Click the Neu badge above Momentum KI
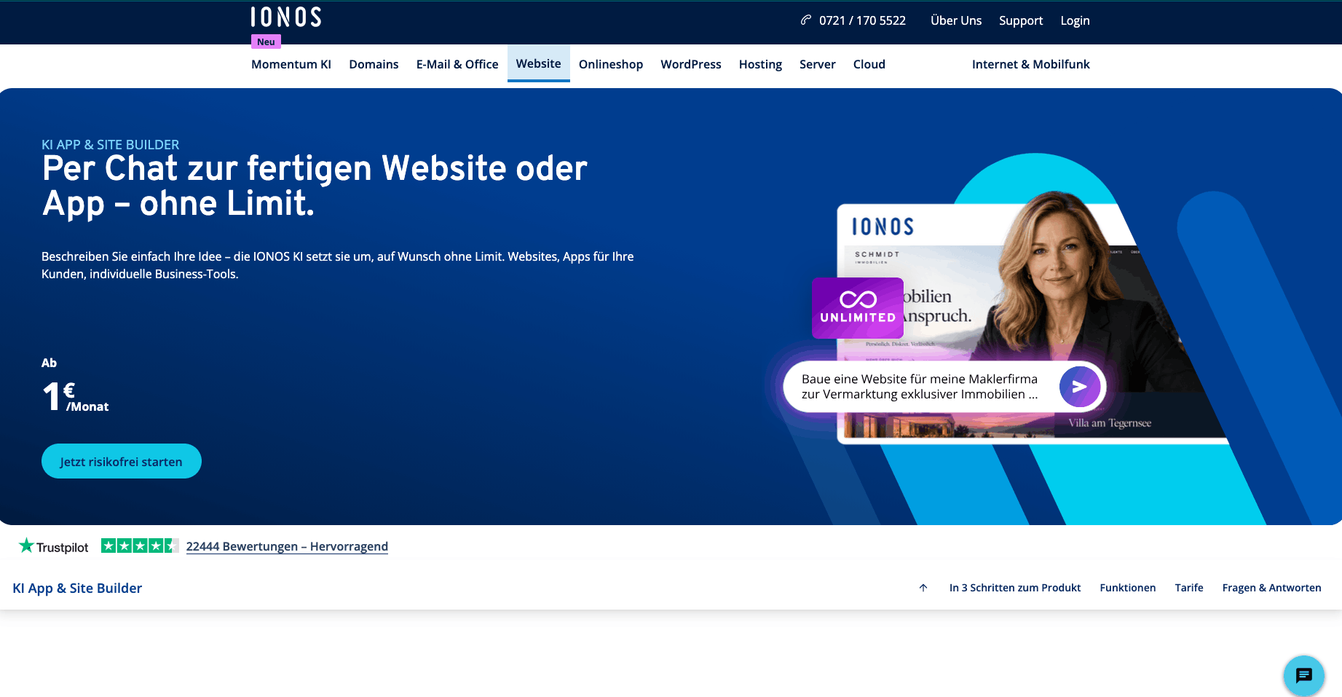Image resolution: width=1342 pixels, height=697 pixels. pyautogui.click(x=266, y=42)
